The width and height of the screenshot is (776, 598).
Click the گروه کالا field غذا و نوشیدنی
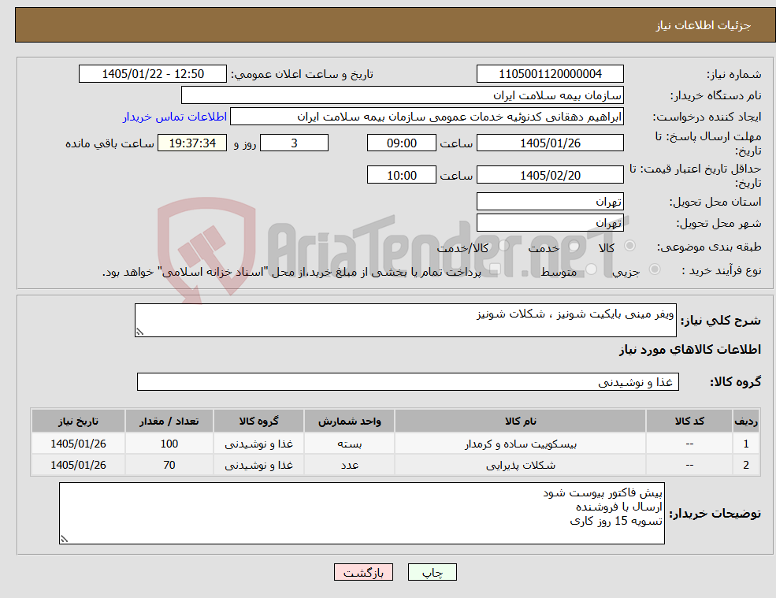point(408,381)
